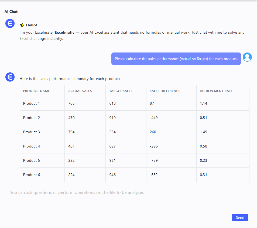
Task: Click the sparkle emoji next to Hello
Action: (22, 25)
